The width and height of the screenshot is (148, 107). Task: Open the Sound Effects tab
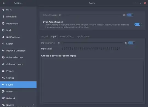[x=67, y=37]
